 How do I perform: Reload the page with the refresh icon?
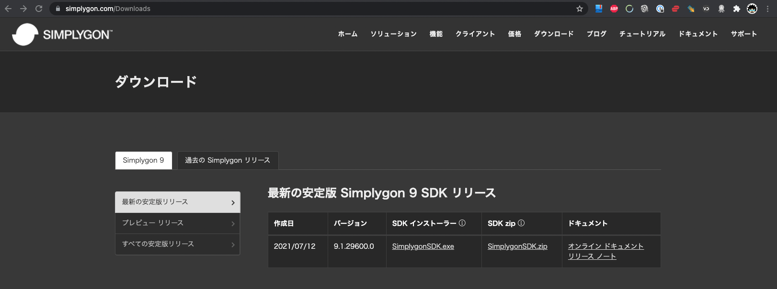click(x=39, y=9)
